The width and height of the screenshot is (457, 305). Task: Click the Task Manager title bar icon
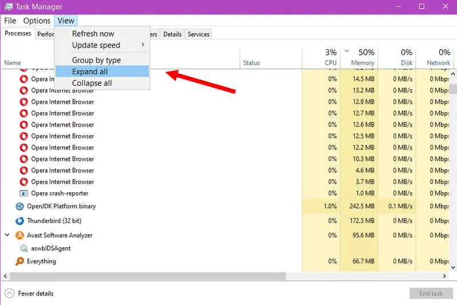(9, 6)
